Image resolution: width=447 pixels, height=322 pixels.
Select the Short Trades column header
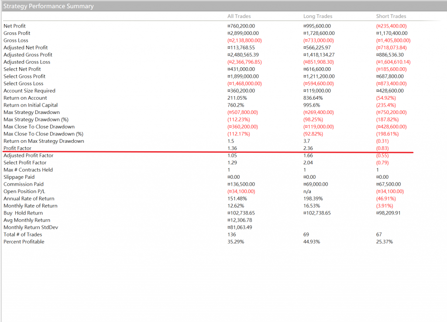(391, 16)
